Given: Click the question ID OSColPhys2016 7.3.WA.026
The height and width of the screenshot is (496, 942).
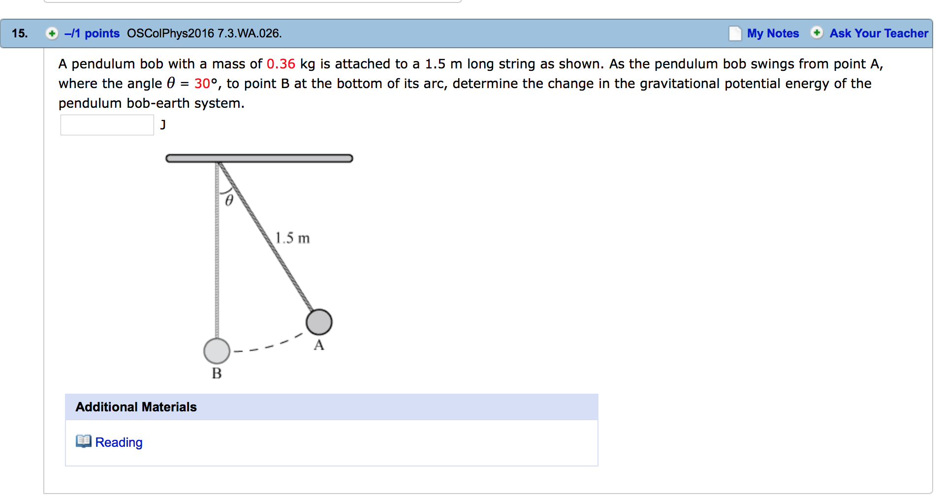Looking at the screenshot, I should [204, 33].
